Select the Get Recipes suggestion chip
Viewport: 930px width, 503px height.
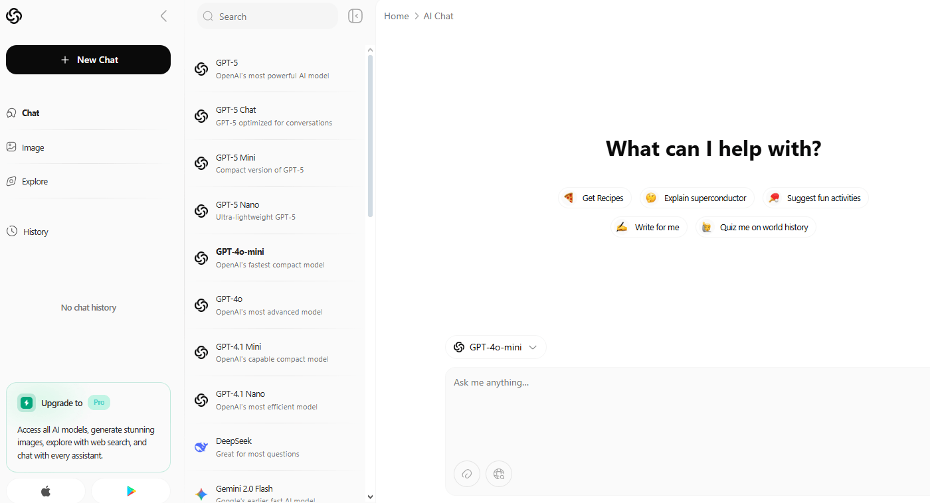click(595, 197)
